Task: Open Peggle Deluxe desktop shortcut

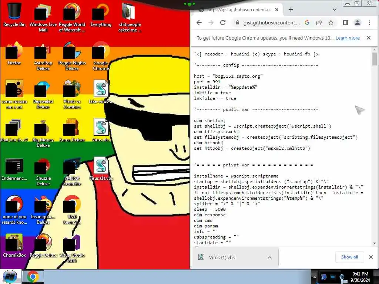Action: coord(43,246)
